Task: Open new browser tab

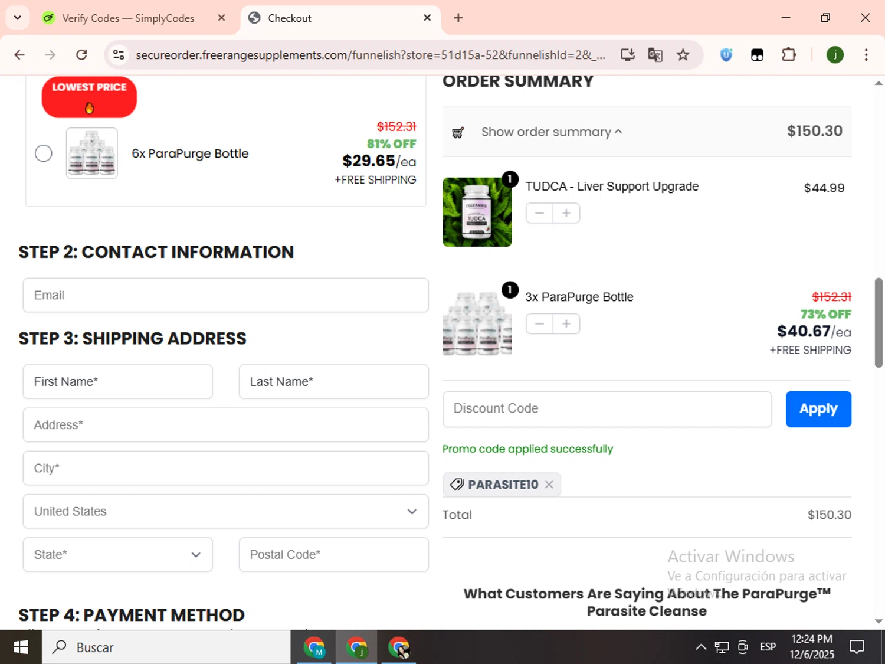Action: (x=458, y=18)
